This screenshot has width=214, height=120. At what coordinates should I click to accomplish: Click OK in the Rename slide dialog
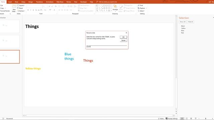(x=123, y=37)
